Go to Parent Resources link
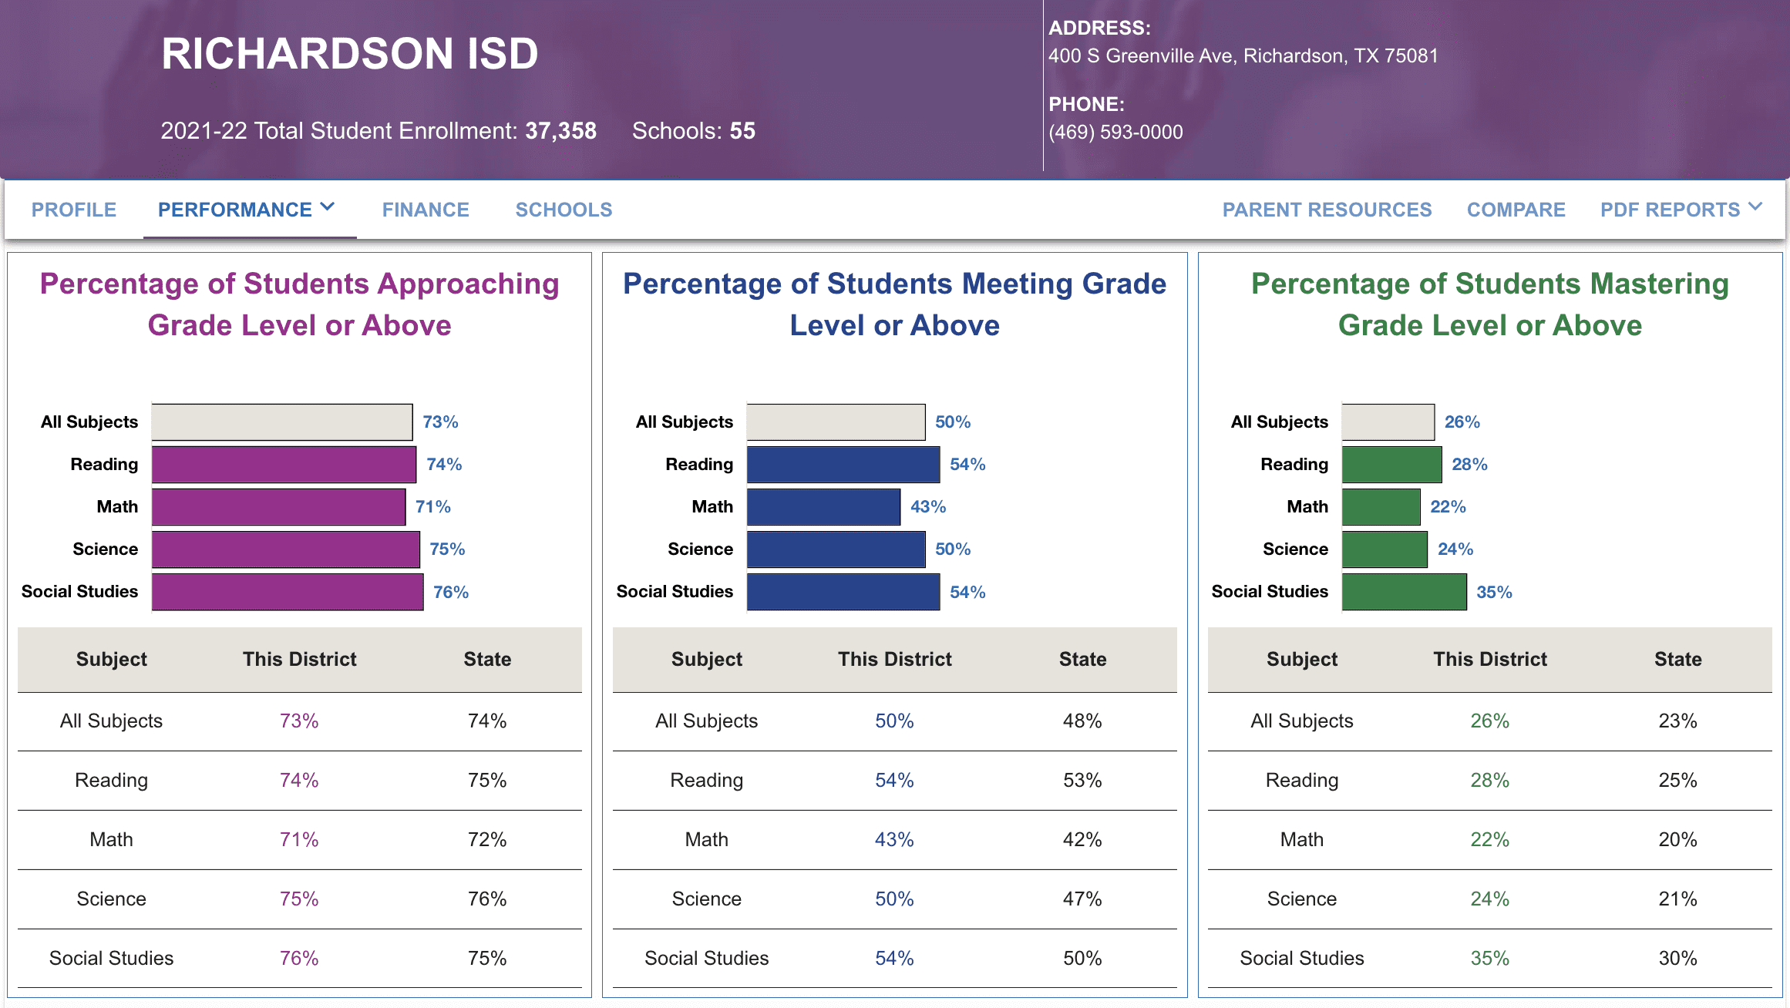 pyautogui.click(x=1327, y=210)
